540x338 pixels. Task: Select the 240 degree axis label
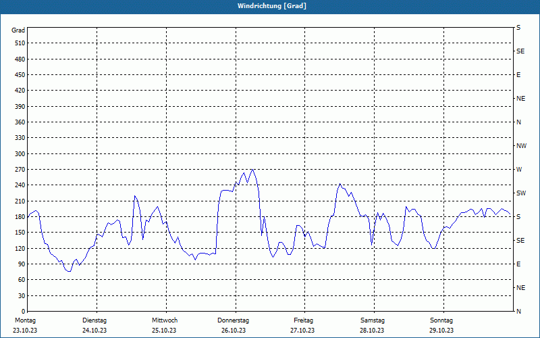[20, 185]
